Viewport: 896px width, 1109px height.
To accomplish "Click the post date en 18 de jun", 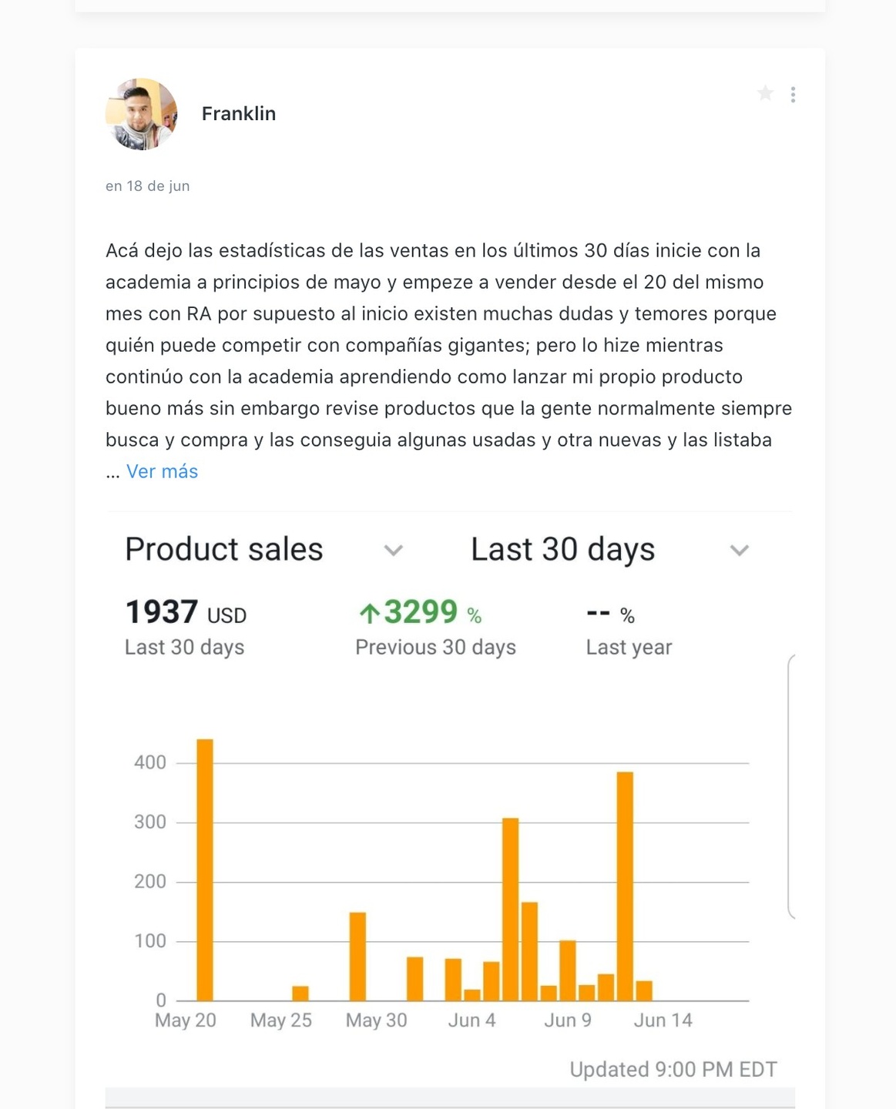I will (148, 186).
